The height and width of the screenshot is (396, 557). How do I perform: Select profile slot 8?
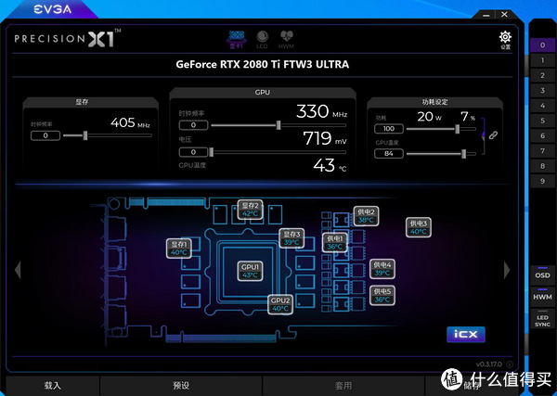[x=542, y=166]
